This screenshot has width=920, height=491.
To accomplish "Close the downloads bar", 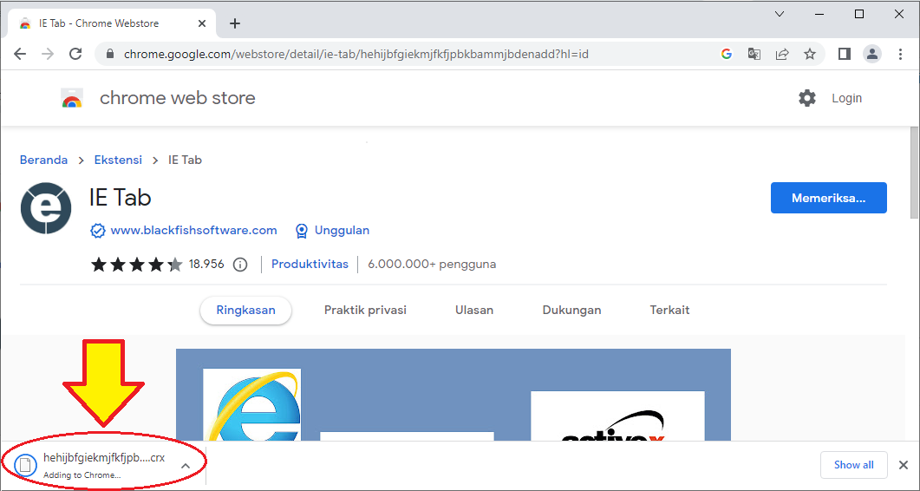I will (x=904, y=465).
